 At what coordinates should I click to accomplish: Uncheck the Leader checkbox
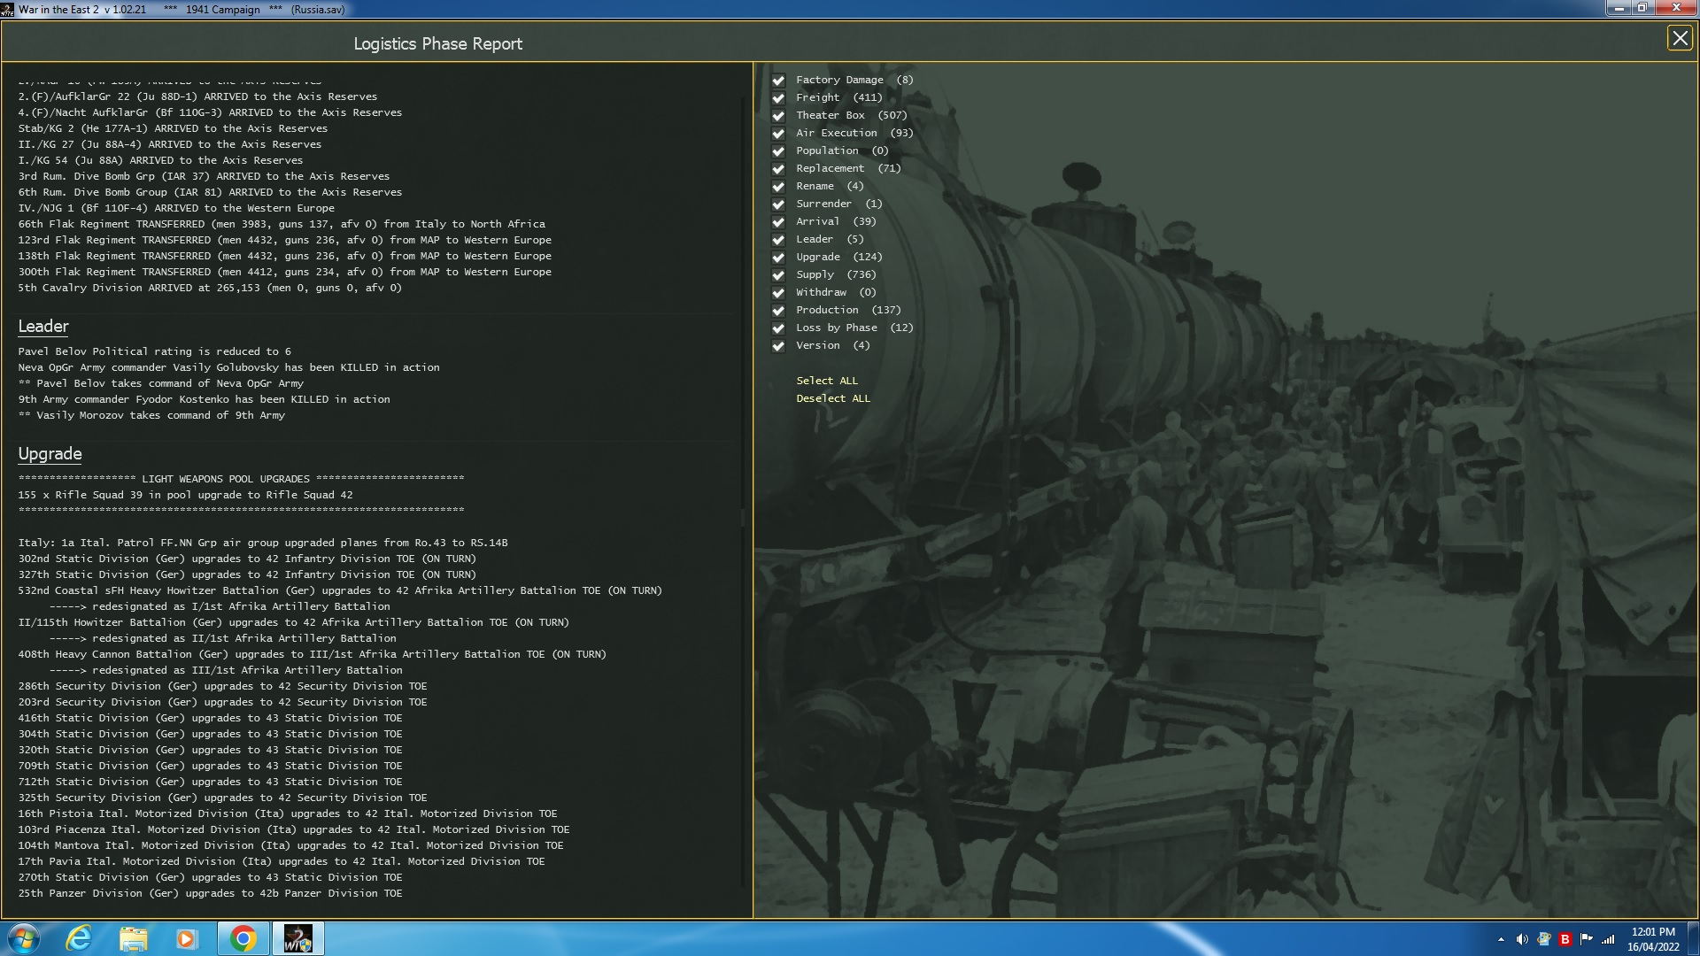(x=778, y=240)
